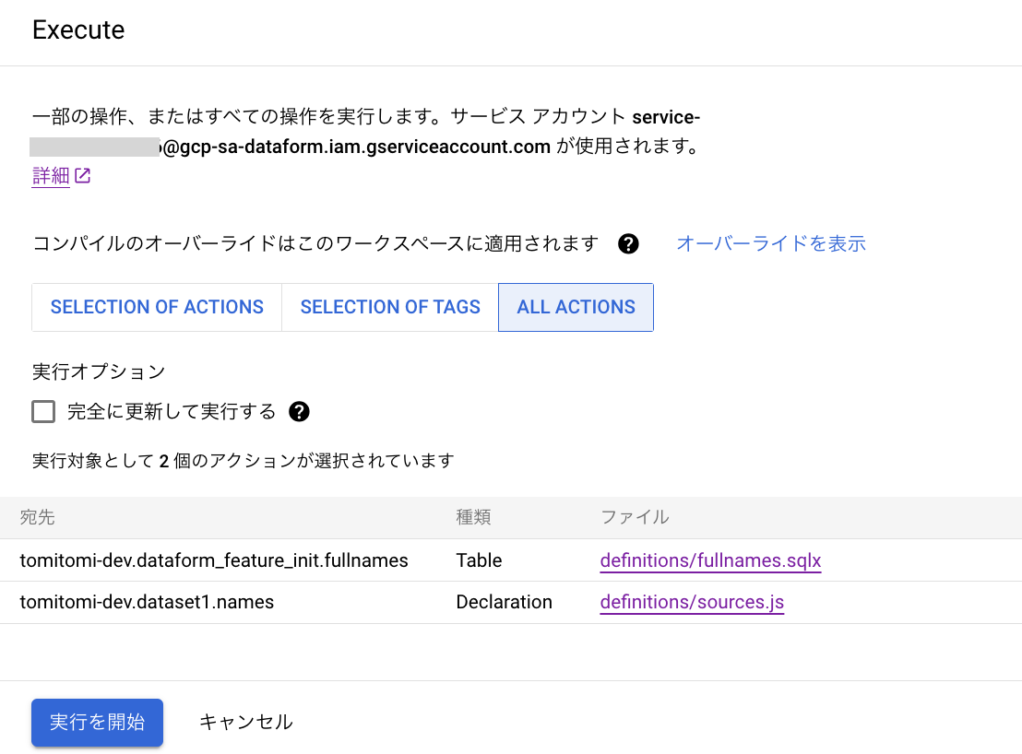Cancel the execution with キャンセル
This screenshot has width=1022, height=754.
(x=245, y=723)
